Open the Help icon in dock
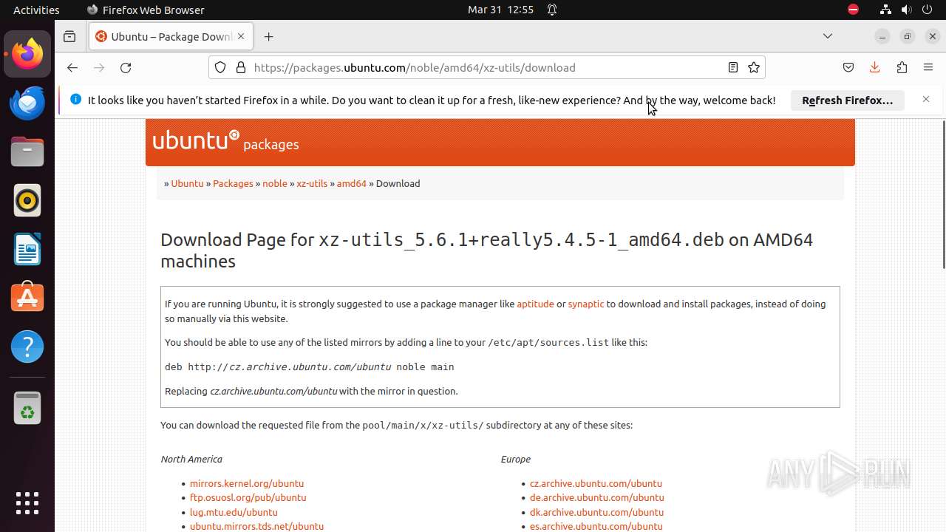 pyautogui.click(x=27, y=347)
